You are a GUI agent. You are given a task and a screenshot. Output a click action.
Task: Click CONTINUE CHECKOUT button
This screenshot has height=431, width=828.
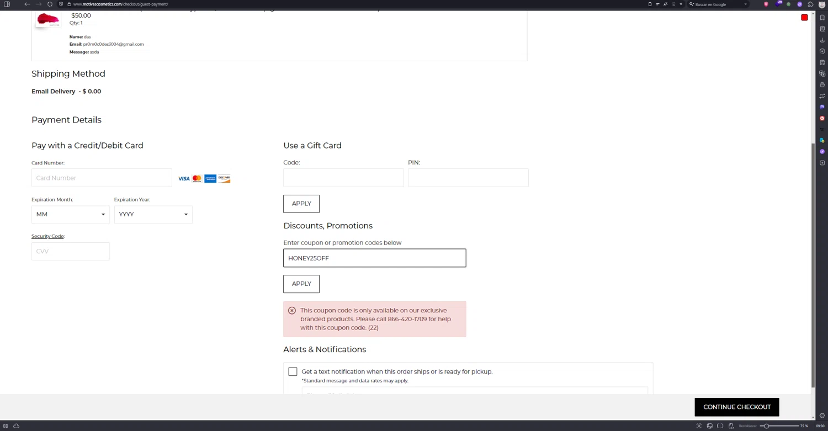pos(737,407)
